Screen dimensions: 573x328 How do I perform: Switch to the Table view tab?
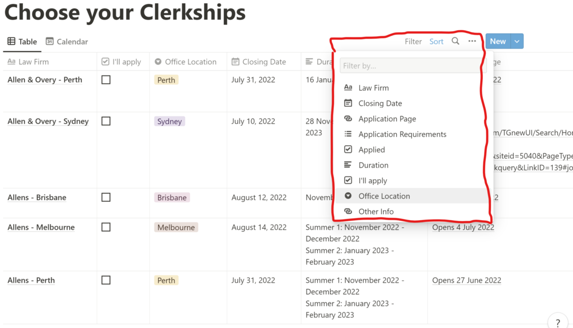[x=22, y=41]
